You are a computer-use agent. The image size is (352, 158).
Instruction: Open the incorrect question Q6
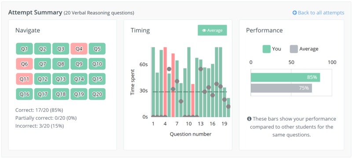pyautogui.click(x=24, y=64)
